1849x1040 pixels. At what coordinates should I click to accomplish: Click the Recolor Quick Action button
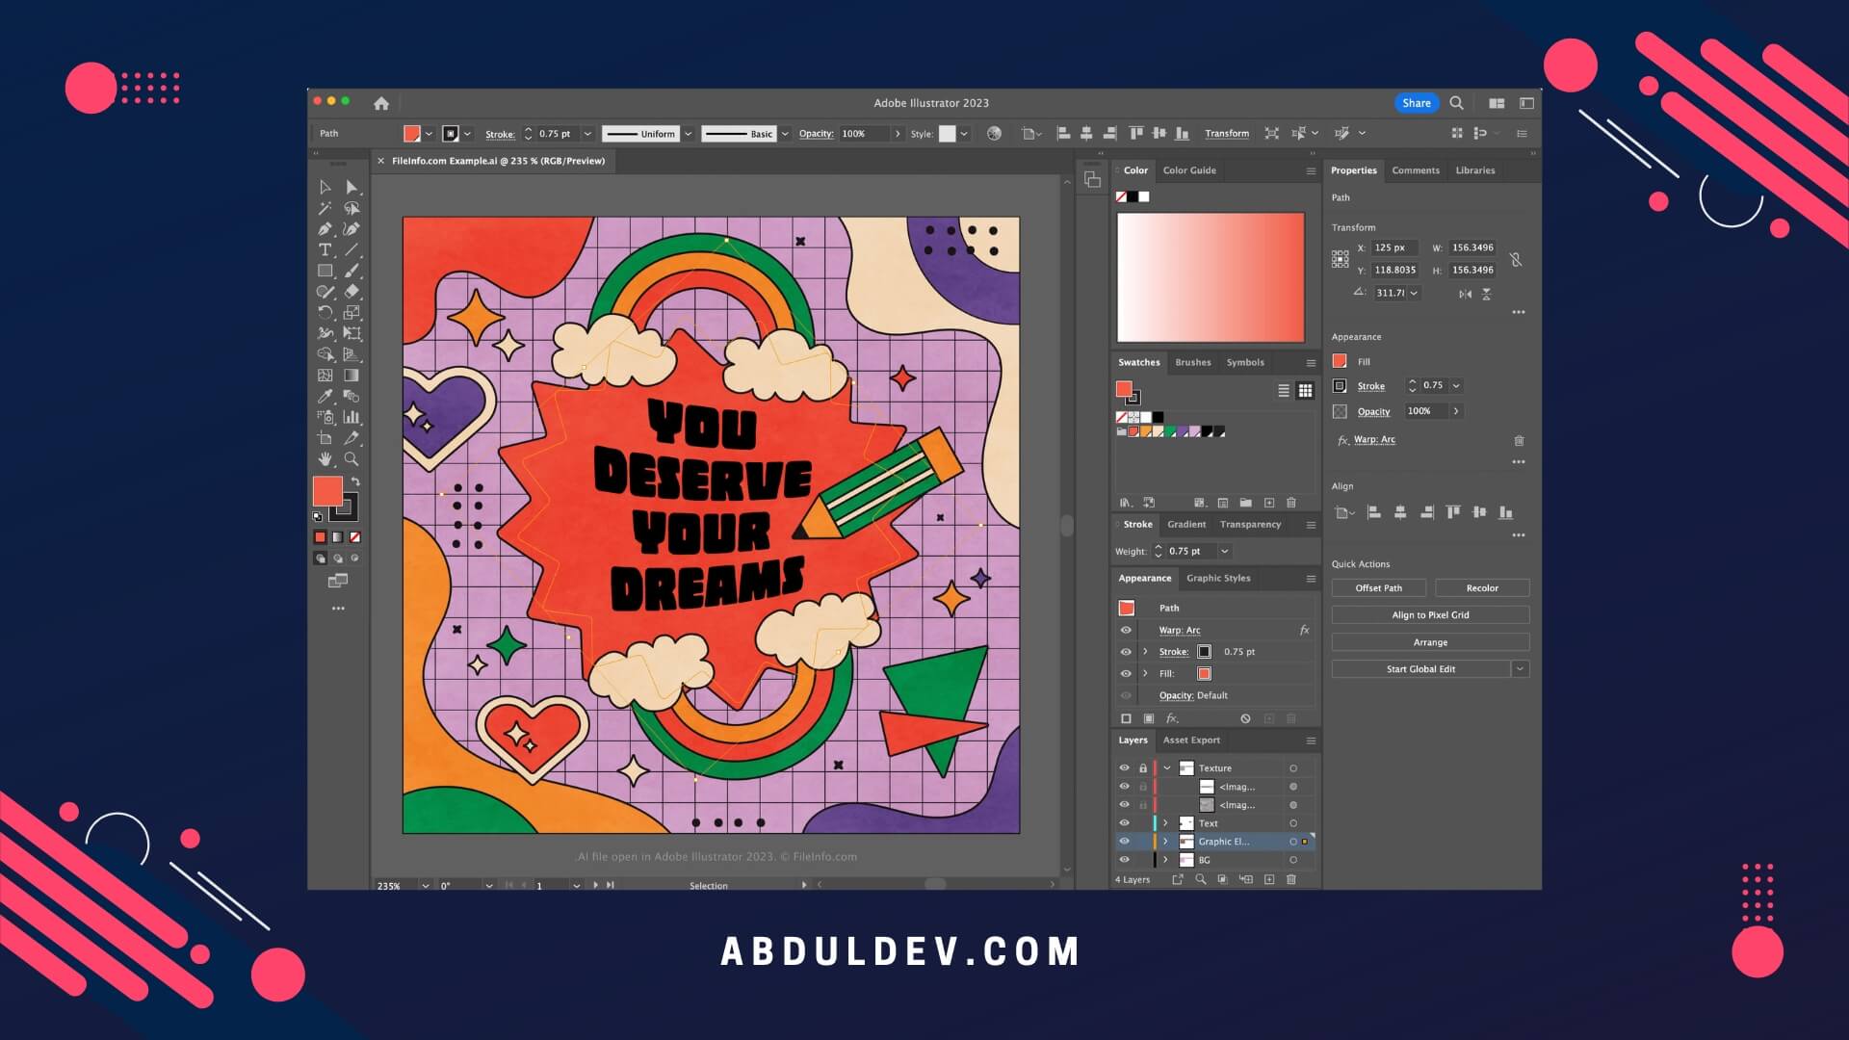(1482, 588)
